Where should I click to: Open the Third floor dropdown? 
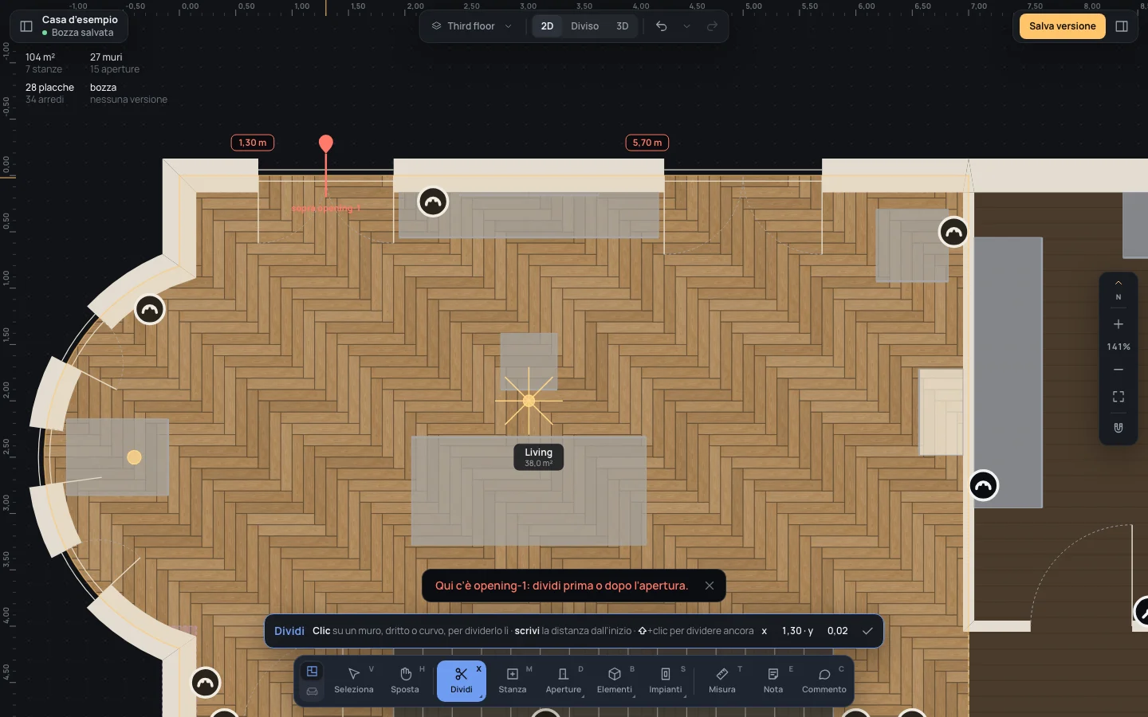tap(472, 26)
